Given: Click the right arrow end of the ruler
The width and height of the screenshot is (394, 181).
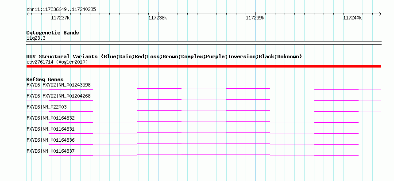Looking at the screenshot, I should [380, 14].
